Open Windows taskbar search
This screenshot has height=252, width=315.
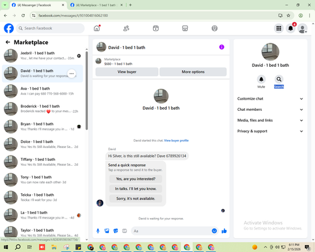coord(18,247)
